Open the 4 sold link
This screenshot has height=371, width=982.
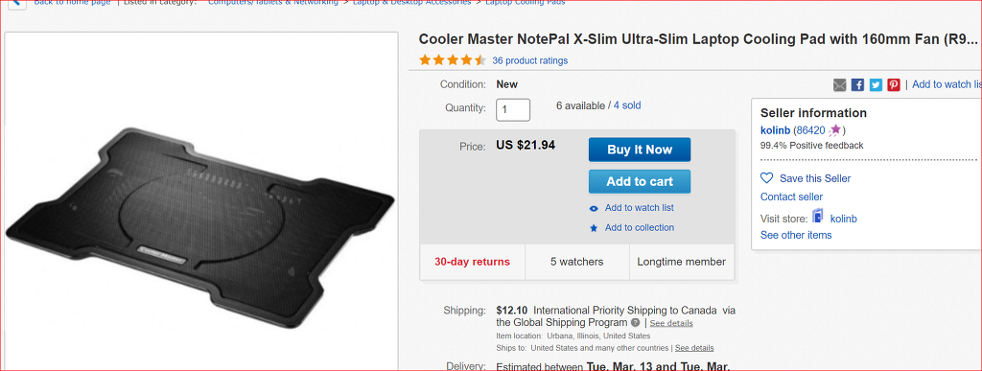[627, 105]
